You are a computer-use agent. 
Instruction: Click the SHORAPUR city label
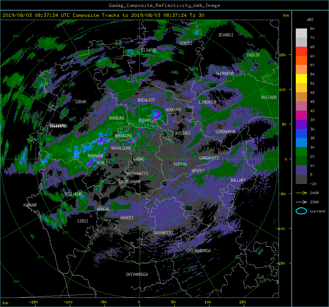click(x=225, y=74)
